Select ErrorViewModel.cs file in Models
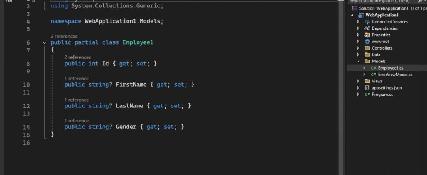427x175 pixels. [x=395, y=75]
